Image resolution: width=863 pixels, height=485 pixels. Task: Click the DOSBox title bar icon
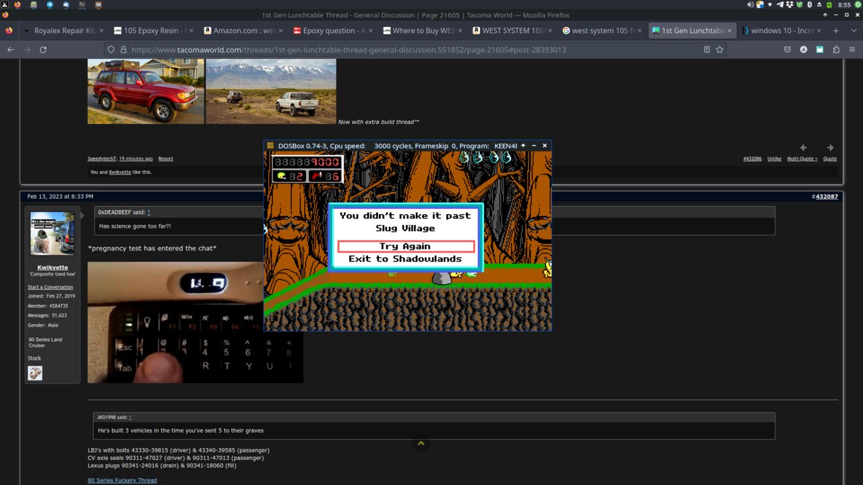tap(270, 145)
